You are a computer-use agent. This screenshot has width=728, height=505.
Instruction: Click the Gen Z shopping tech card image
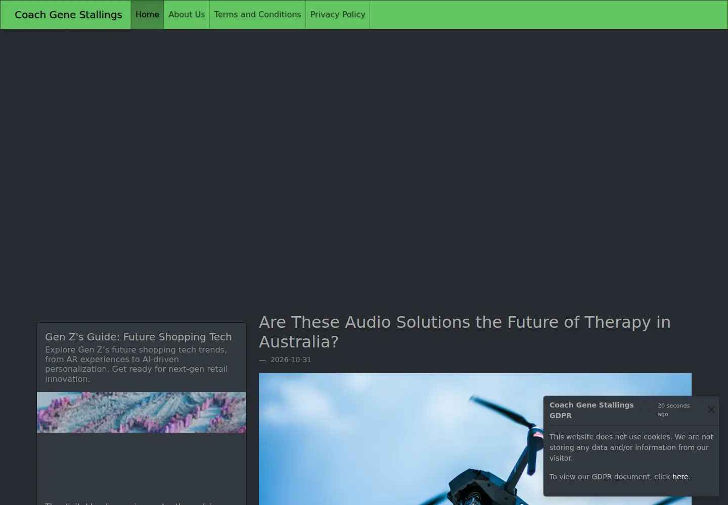(x=142, y=412)
